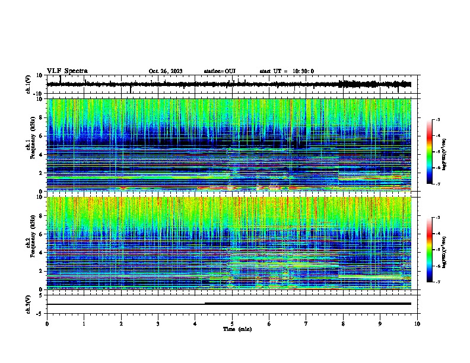
Task: Click time axis tick label "4"
Action: (195, 324)
